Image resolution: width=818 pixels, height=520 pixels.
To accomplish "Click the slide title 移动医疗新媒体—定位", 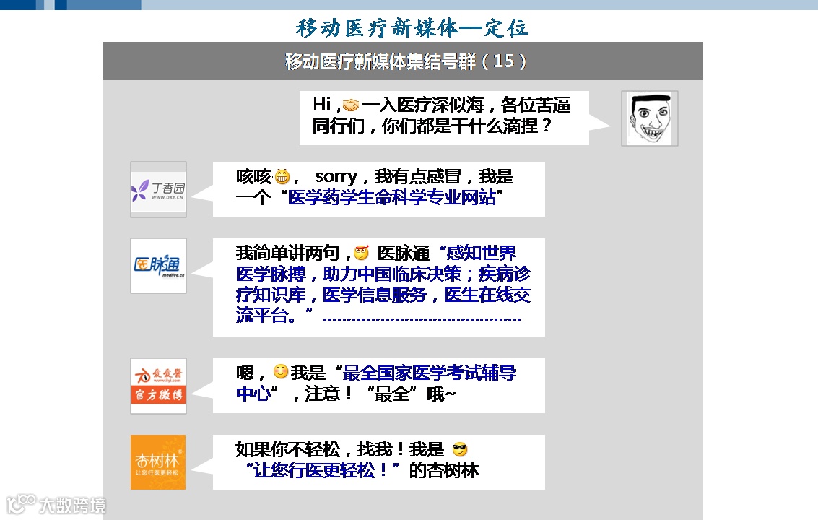I will [x=412, y=27].
